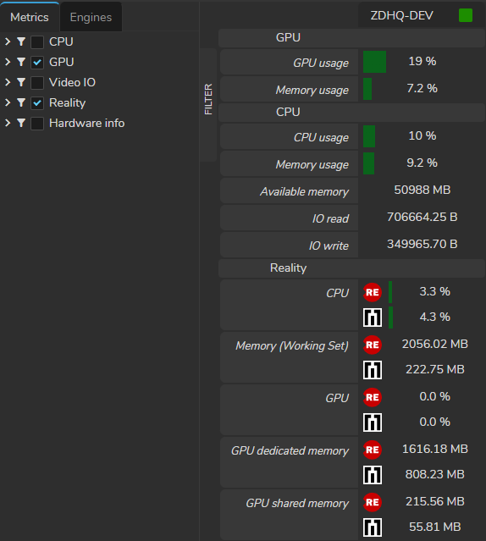This screenshot has width=486, height=541.
Task: Click the filter funnel icon beside Video IO
Action: (x=21, y=82)
